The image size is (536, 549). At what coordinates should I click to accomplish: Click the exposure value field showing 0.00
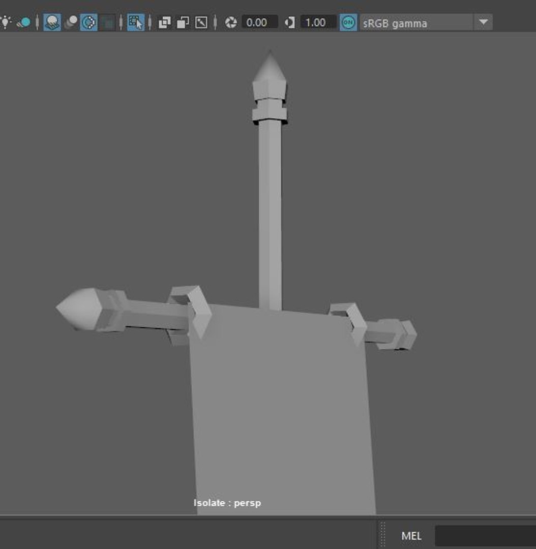pyautogui.click(x=260, y=22)
